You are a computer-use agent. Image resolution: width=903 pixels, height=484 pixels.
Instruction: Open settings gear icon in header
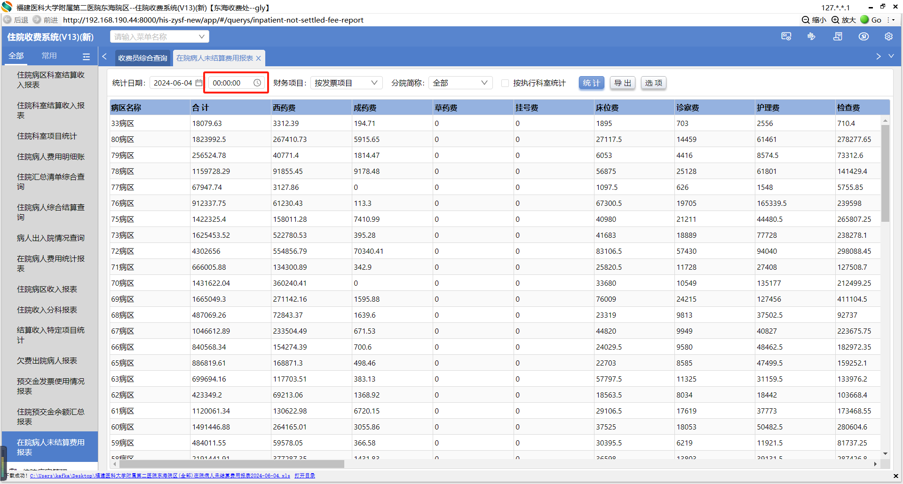click(888, 37)
